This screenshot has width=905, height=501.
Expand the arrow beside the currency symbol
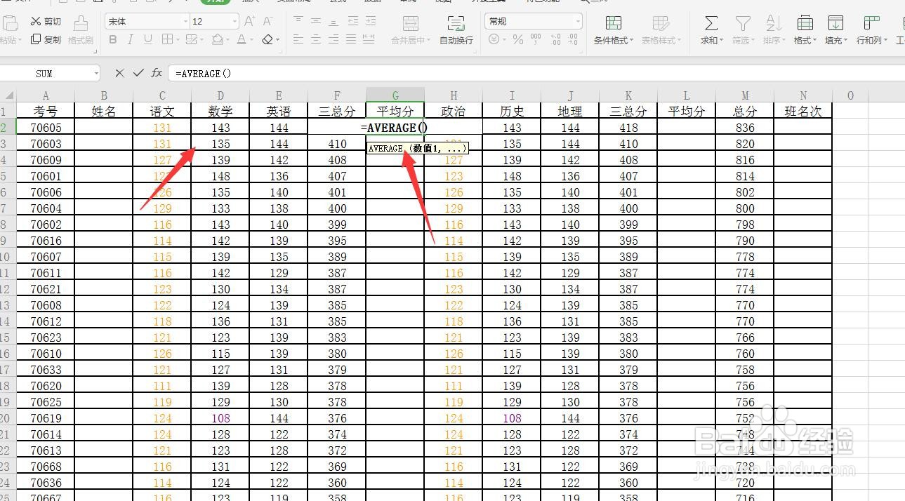pos(504,40)
